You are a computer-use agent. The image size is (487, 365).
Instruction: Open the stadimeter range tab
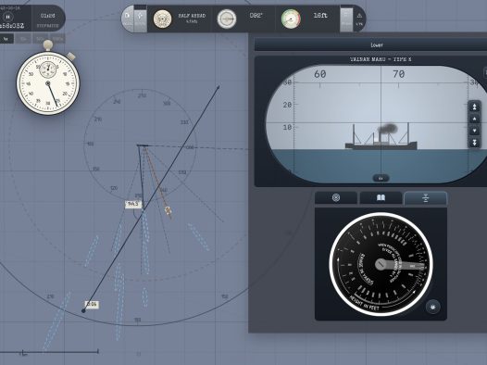426,198
